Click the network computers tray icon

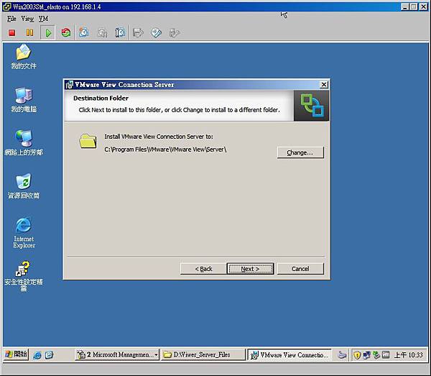tap(366, 355)
